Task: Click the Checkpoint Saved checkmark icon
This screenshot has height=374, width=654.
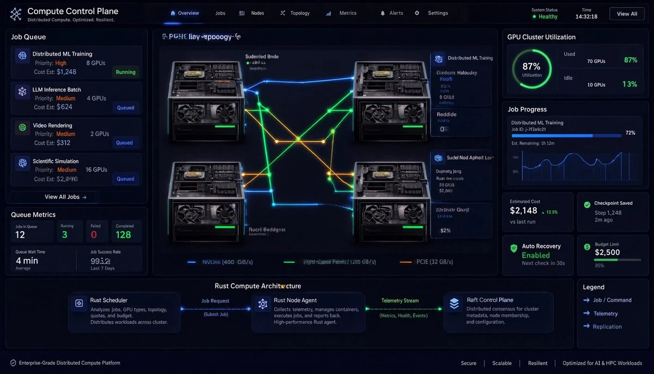Action: tap(587, 204)
